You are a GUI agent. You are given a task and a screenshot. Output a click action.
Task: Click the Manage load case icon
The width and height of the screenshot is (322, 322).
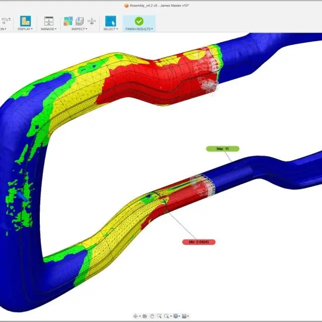click(x=49, y=21)
